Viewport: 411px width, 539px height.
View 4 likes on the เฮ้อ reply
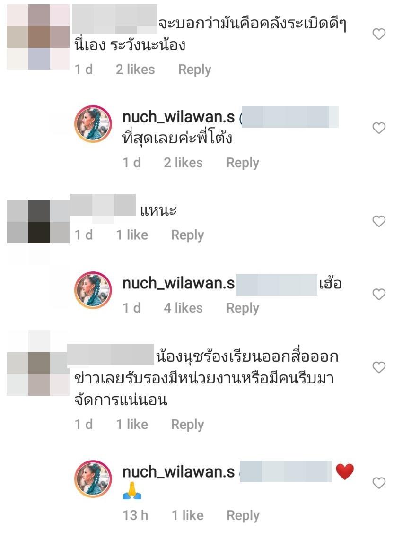[x=184, y=308]
